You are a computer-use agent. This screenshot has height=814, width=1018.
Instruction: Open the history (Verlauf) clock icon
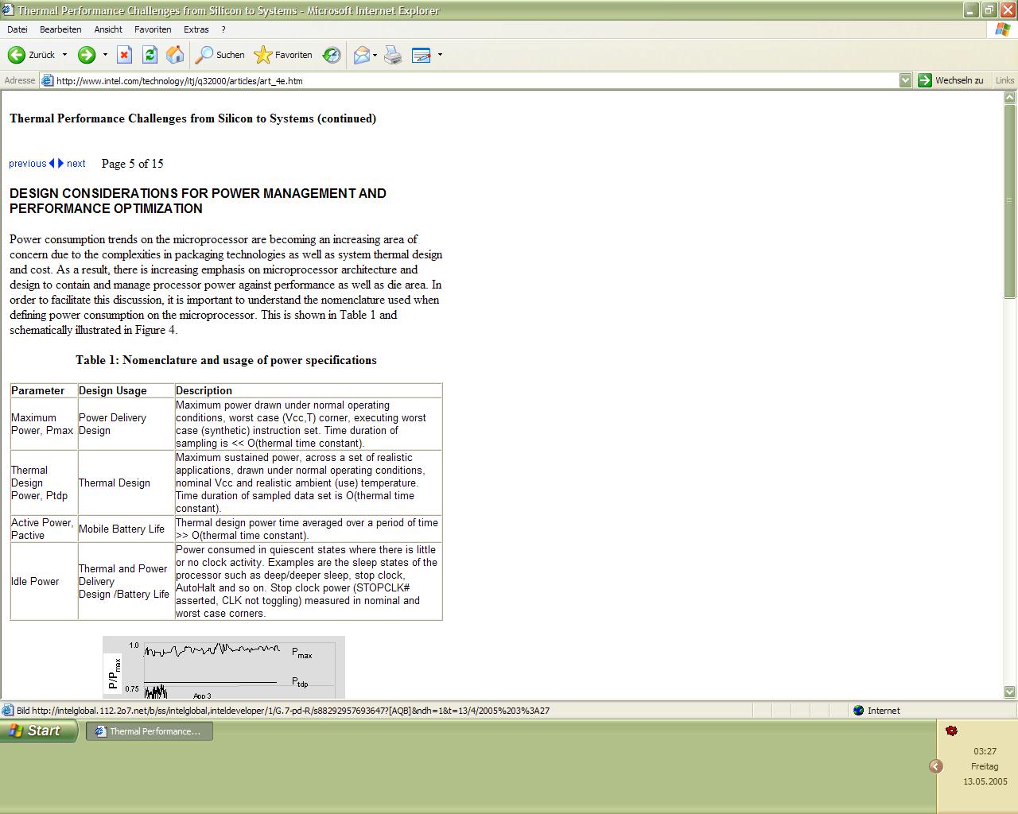[x=332, y=55]
